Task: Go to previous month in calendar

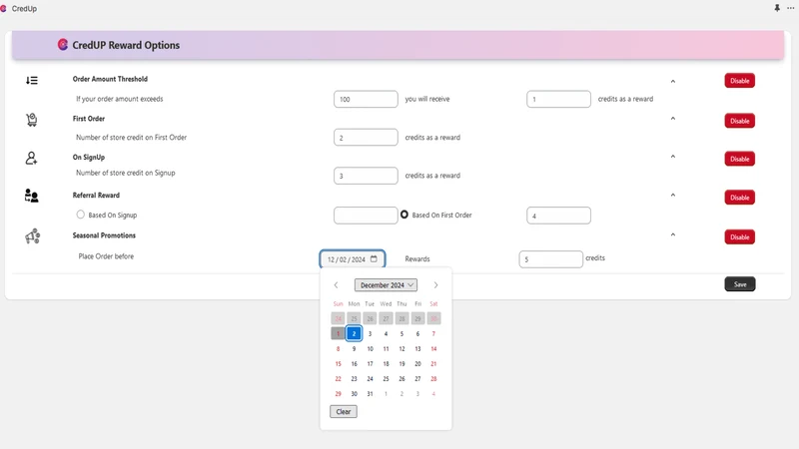Action: 336,285
